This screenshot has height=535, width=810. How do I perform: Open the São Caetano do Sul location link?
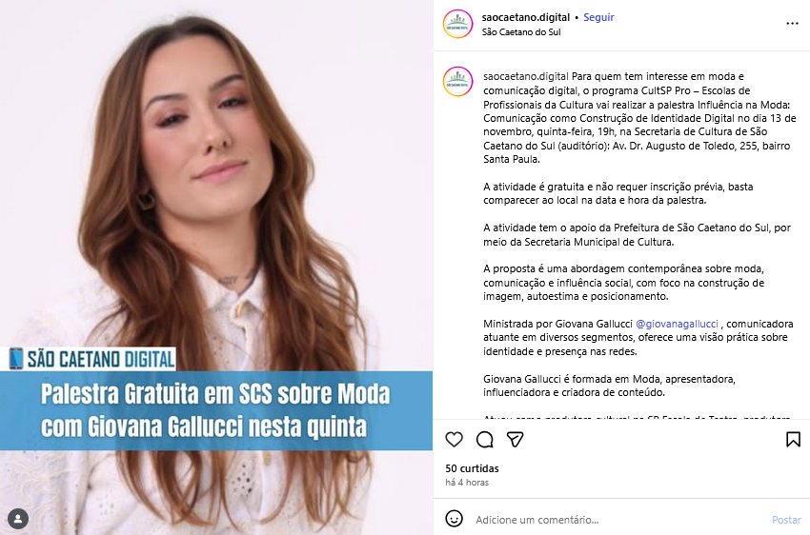[x=520, y=32]
